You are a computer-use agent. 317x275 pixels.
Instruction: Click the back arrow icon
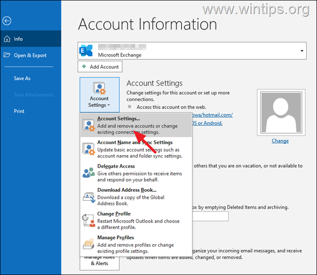pyautogui.click(x=7, y=20)
